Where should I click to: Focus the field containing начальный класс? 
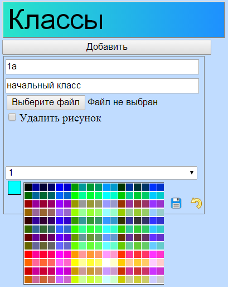[102, 86]
